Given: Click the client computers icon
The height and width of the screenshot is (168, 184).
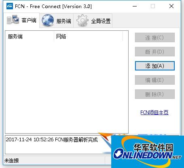Looking at the screenshot, I should click(13, 19).
